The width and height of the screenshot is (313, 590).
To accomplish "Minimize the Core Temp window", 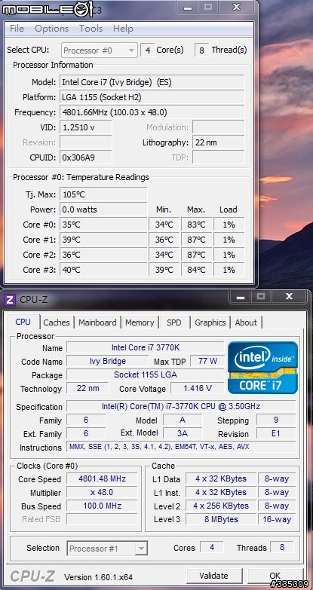I will coord(189,7).
